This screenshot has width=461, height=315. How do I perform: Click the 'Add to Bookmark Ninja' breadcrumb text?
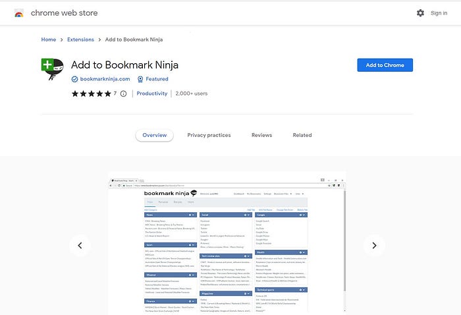[134, 40]
